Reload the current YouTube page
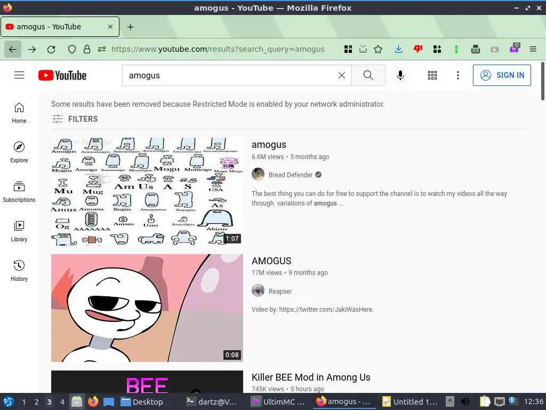The image size is (546, 410). pyautogui.click(x=51, y=49)
